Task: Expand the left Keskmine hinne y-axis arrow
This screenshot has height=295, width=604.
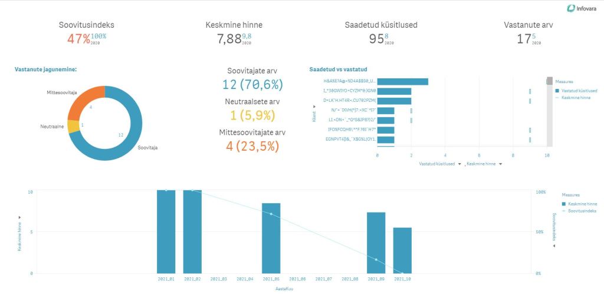Action: pyautogui.click(x=19, y=217)
